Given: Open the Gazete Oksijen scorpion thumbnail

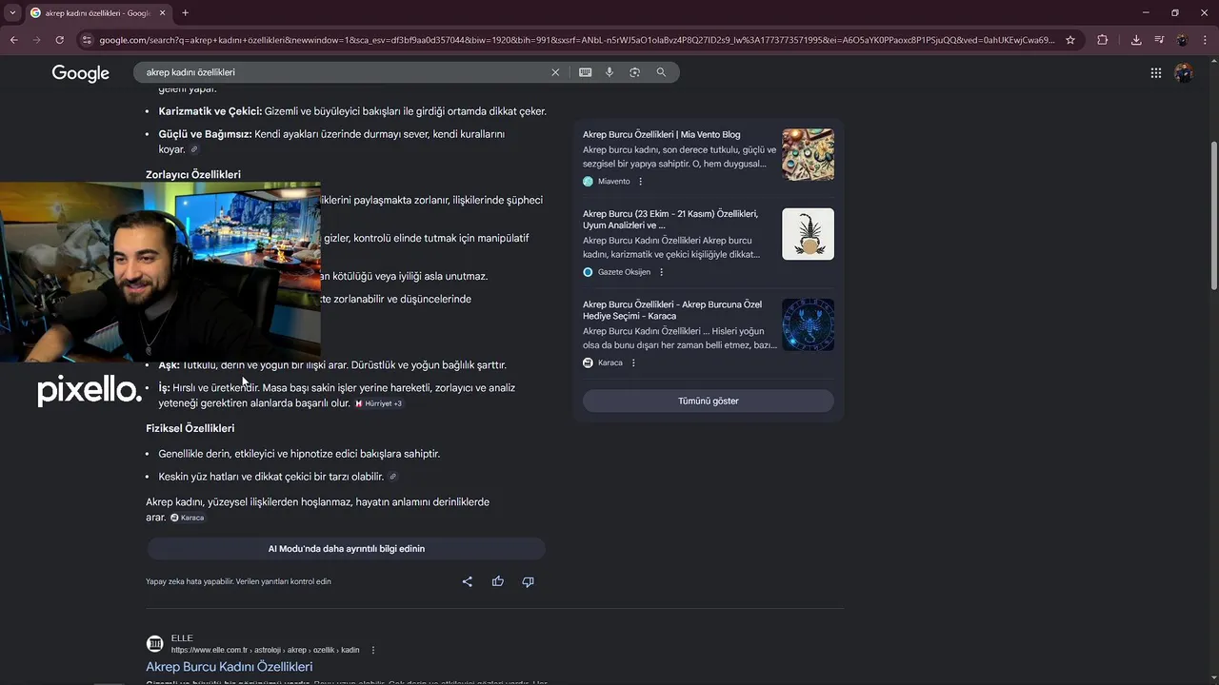Looking at the screenshot, I should (808, 234).
